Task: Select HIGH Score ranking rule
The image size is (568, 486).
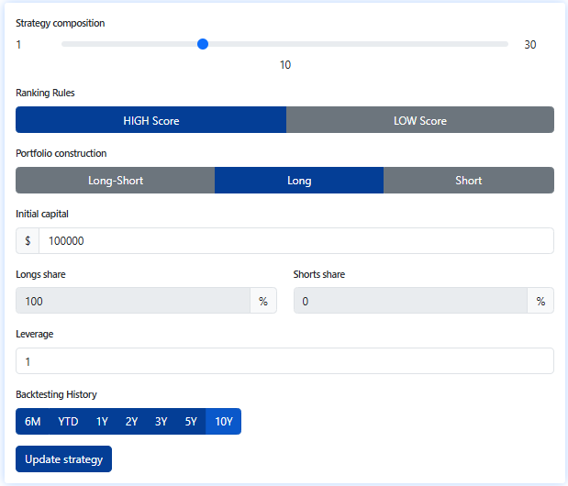Action: [x=151, y=120]
